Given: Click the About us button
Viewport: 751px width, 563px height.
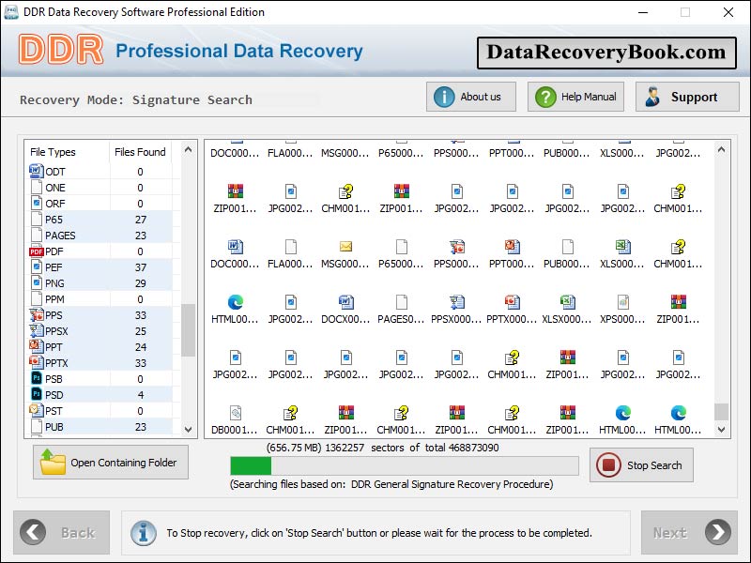Looking at the screenshot, I should click(x=470, y=97).
